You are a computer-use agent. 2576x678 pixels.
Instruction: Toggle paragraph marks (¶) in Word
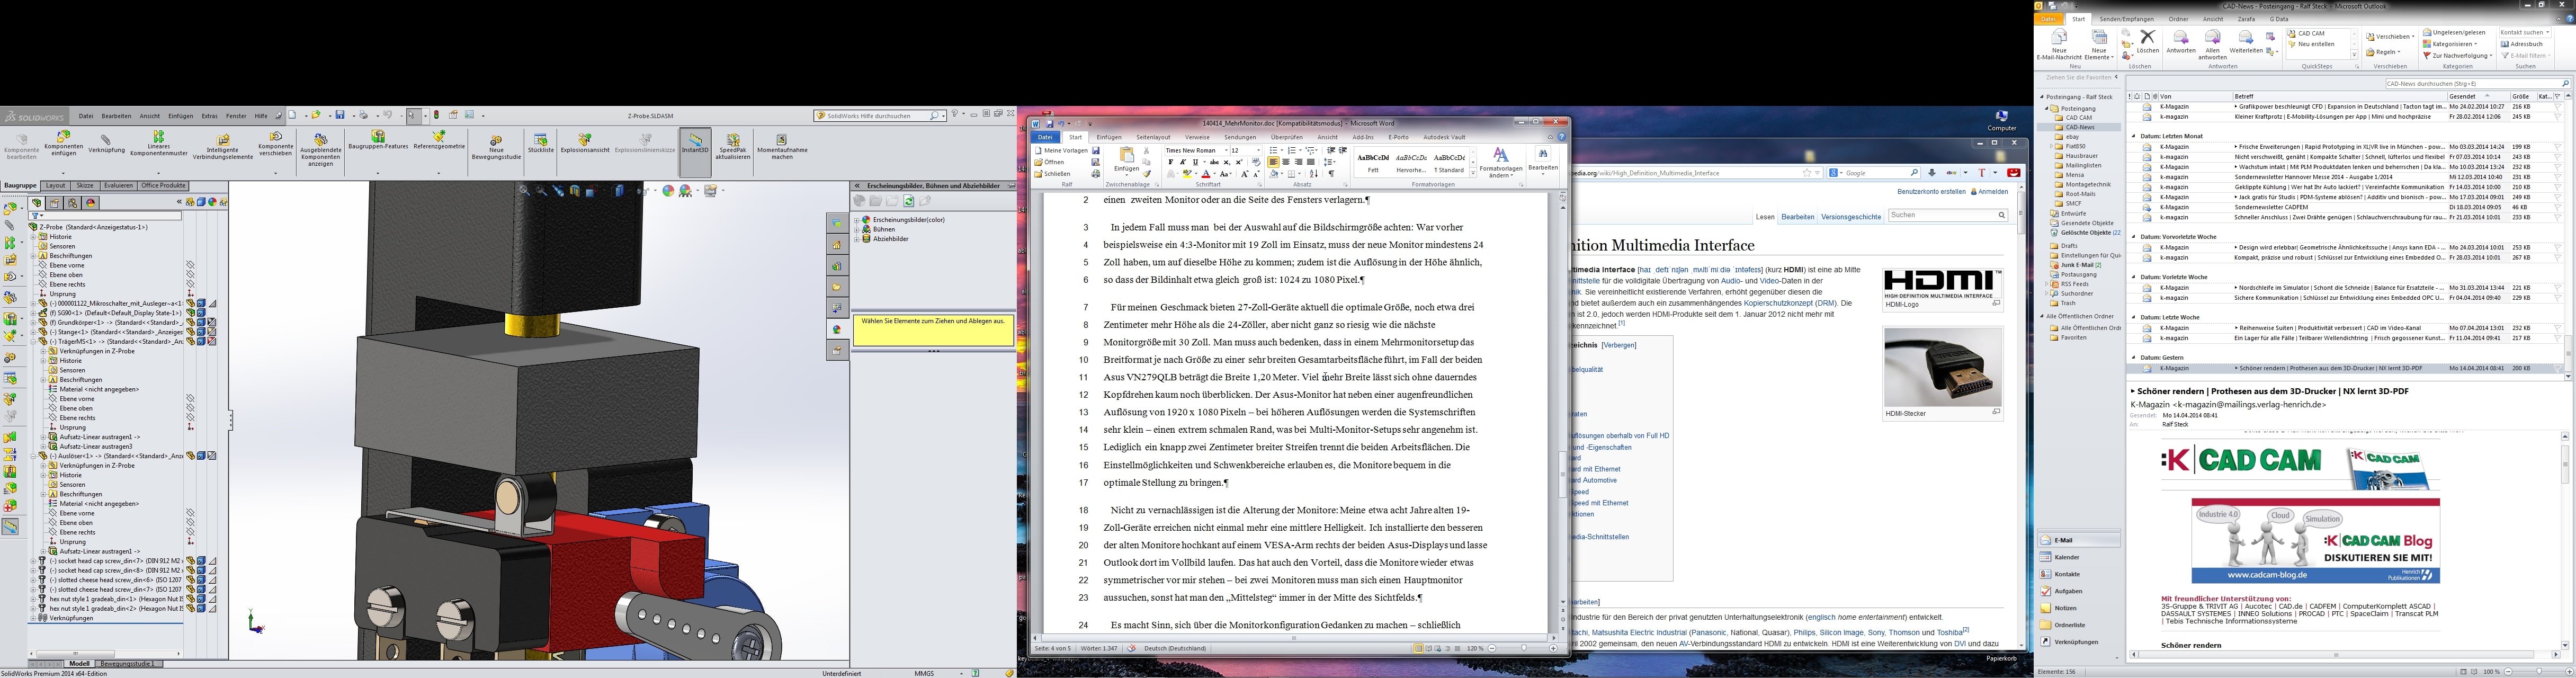(1331, 174)
